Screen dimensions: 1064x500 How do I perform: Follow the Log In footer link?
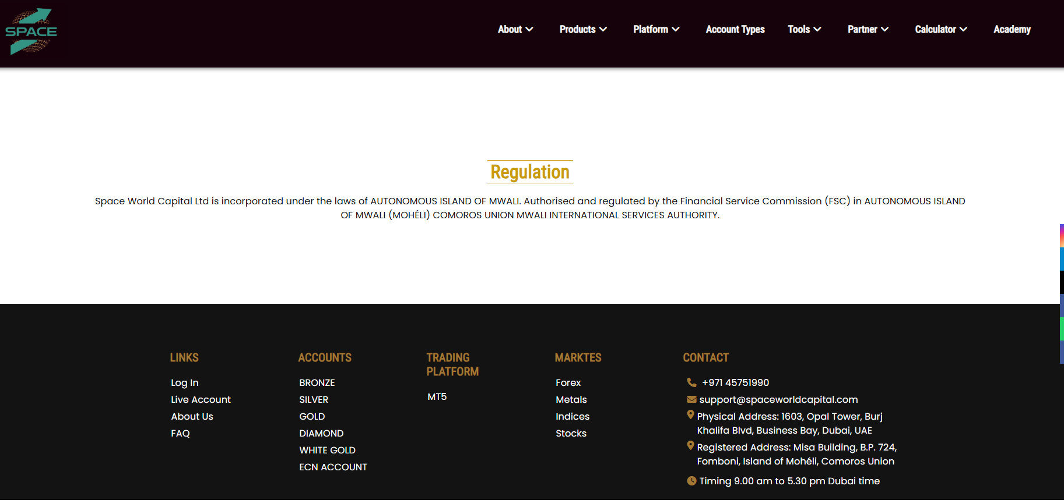coord(185,382)
